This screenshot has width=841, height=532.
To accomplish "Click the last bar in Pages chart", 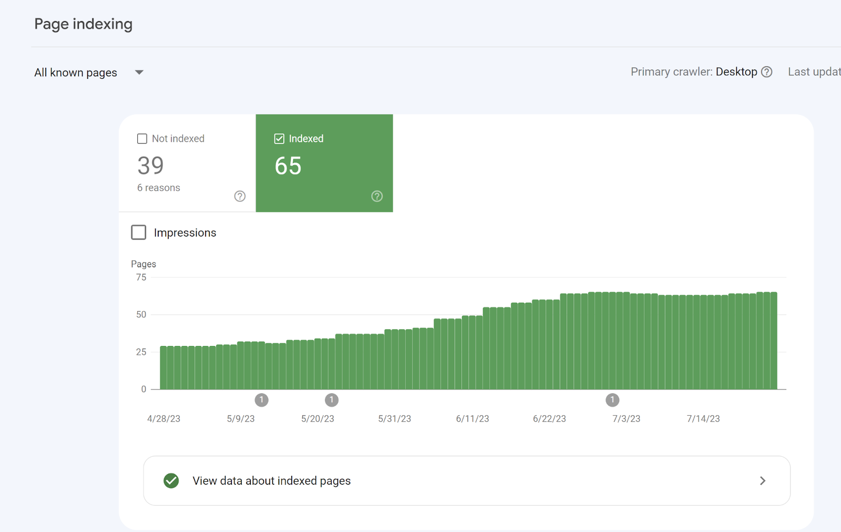I will point(773,341).
